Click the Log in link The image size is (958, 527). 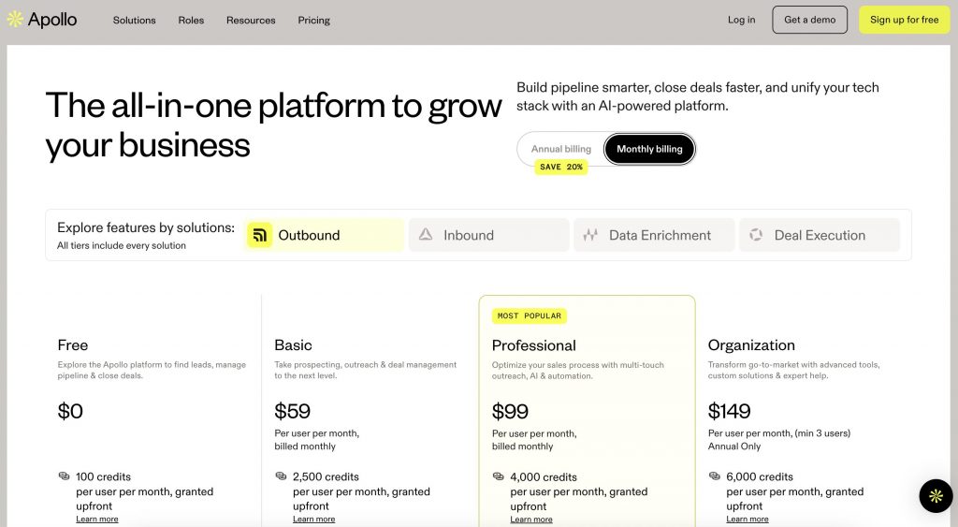coord(741,20)
